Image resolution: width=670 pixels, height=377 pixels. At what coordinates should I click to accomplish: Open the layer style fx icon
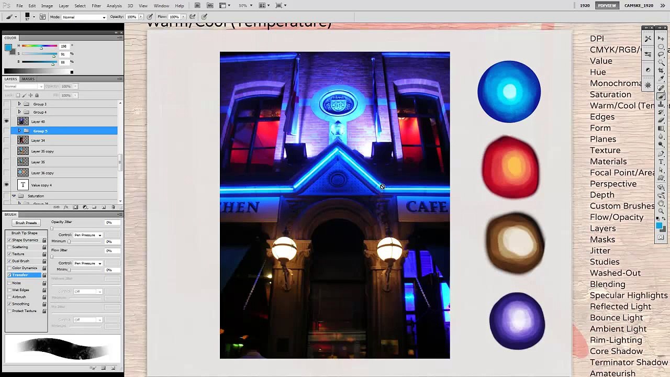coord(66,207)
